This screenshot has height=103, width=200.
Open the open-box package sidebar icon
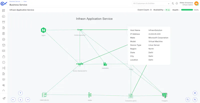click(3, 80)
